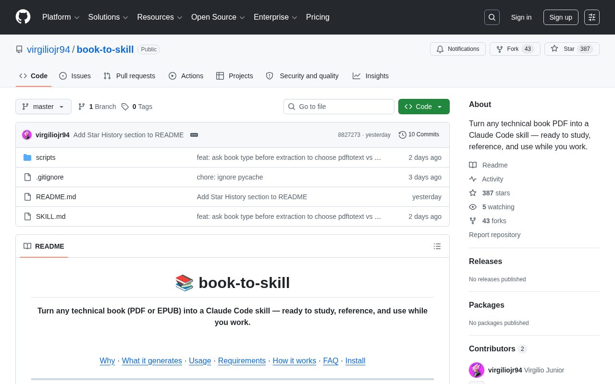The width and height of the screenshot is (615, 384).
Task: Open the README outline icon
Action: 437,246
